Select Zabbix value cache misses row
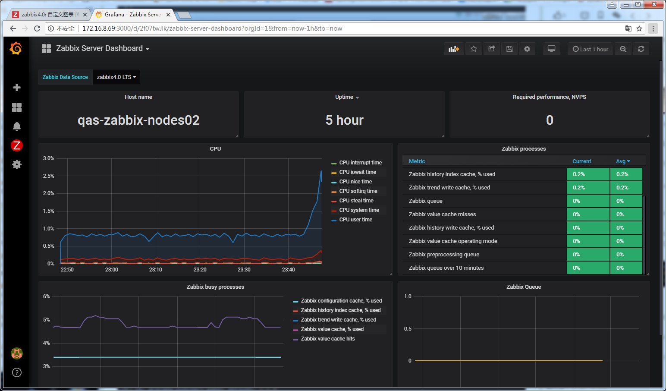666x391 pixels. click(x=522, y=214)
